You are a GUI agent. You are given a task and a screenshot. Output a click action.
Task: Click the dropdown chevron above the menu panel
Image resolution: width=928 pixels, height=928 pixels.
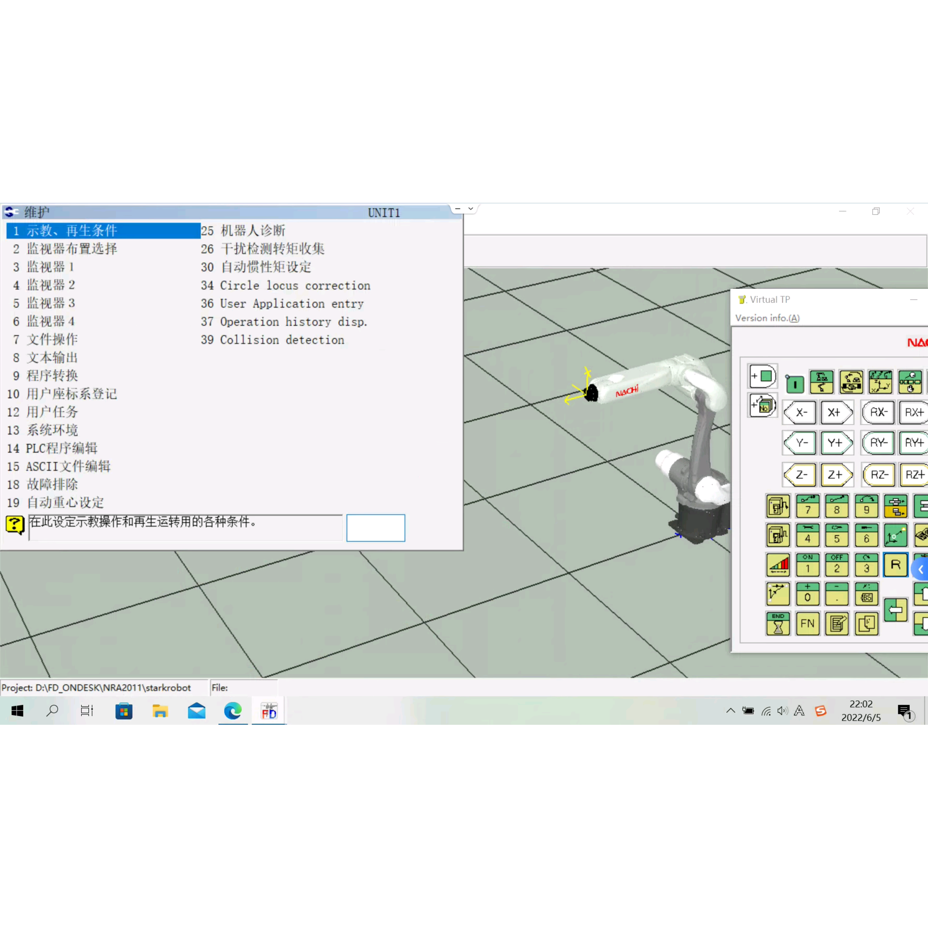click(471, 209)
